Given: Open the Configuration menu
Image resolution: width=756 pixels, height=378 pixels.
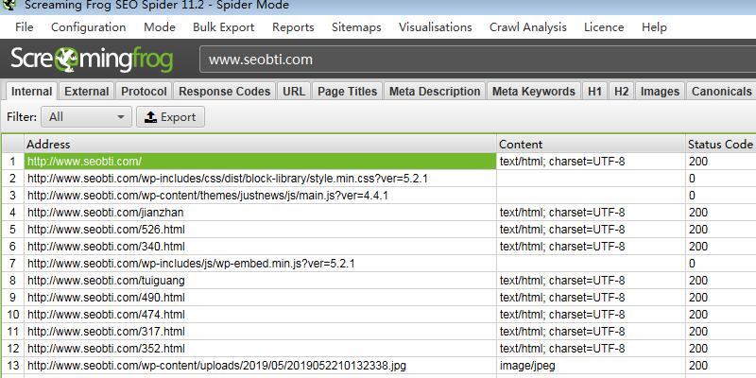Looking at the screenshot, I should (88, 27).
